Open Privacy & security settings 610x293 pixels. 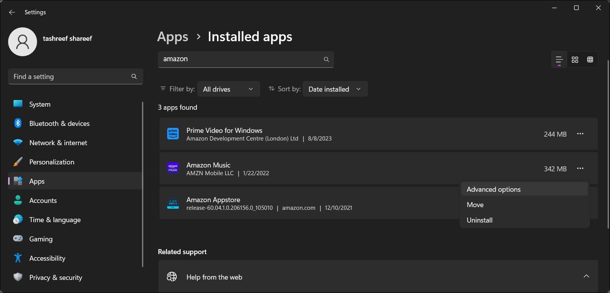point(56,278)
